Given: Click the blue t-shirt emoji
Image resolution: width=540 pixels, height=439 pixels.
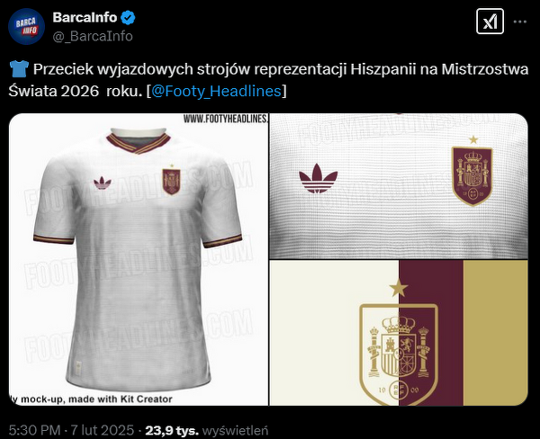Looking at the screenshot, I should 19,69.
